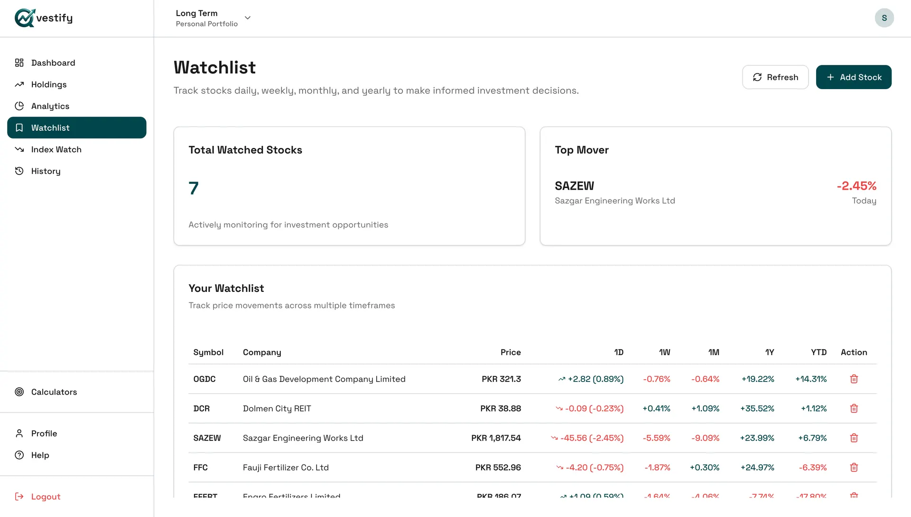911x517 pixels.
Task: Click the -2.45% Top Mover change
Action: click(856, 186)
